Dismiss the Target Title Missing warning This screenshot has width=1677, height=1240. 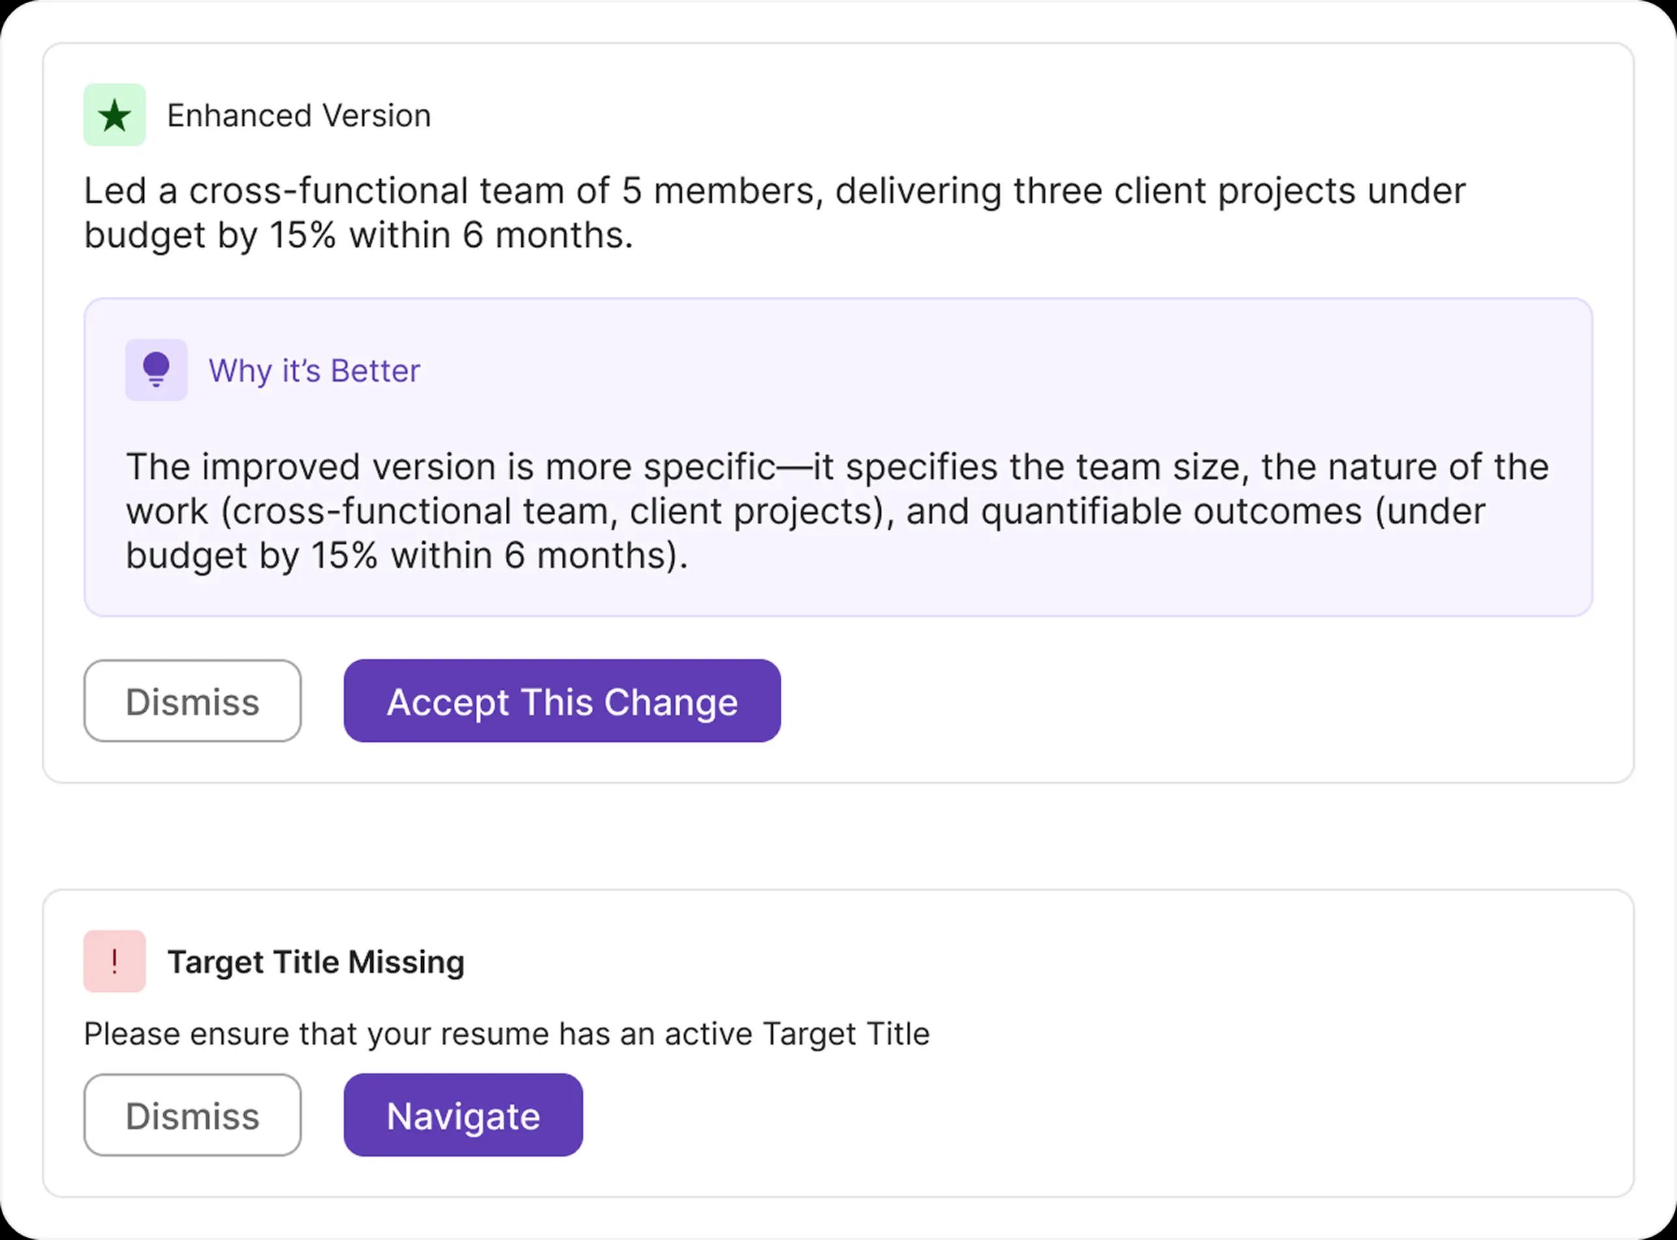(192, 1116)
